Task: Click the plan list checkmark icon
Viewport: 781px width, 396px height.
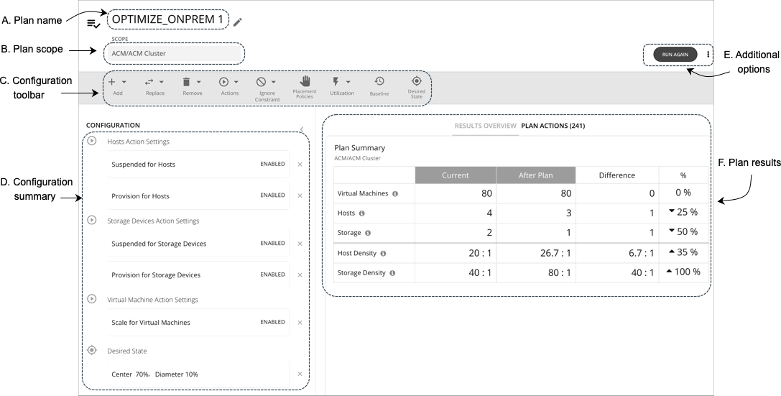Action: 93,23
